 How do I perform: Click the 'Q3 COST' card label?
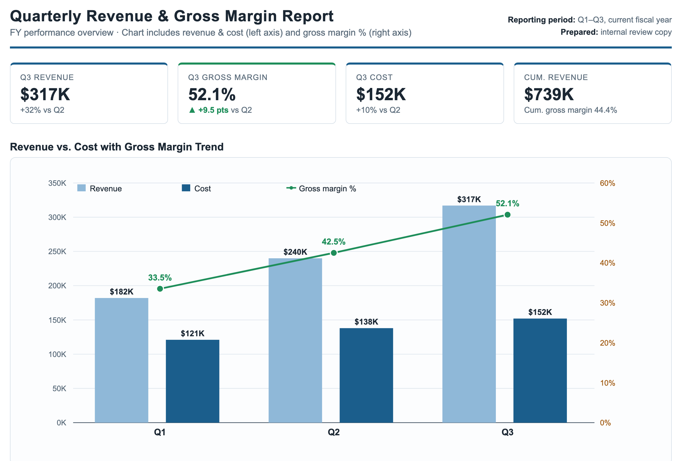(374, 77)
